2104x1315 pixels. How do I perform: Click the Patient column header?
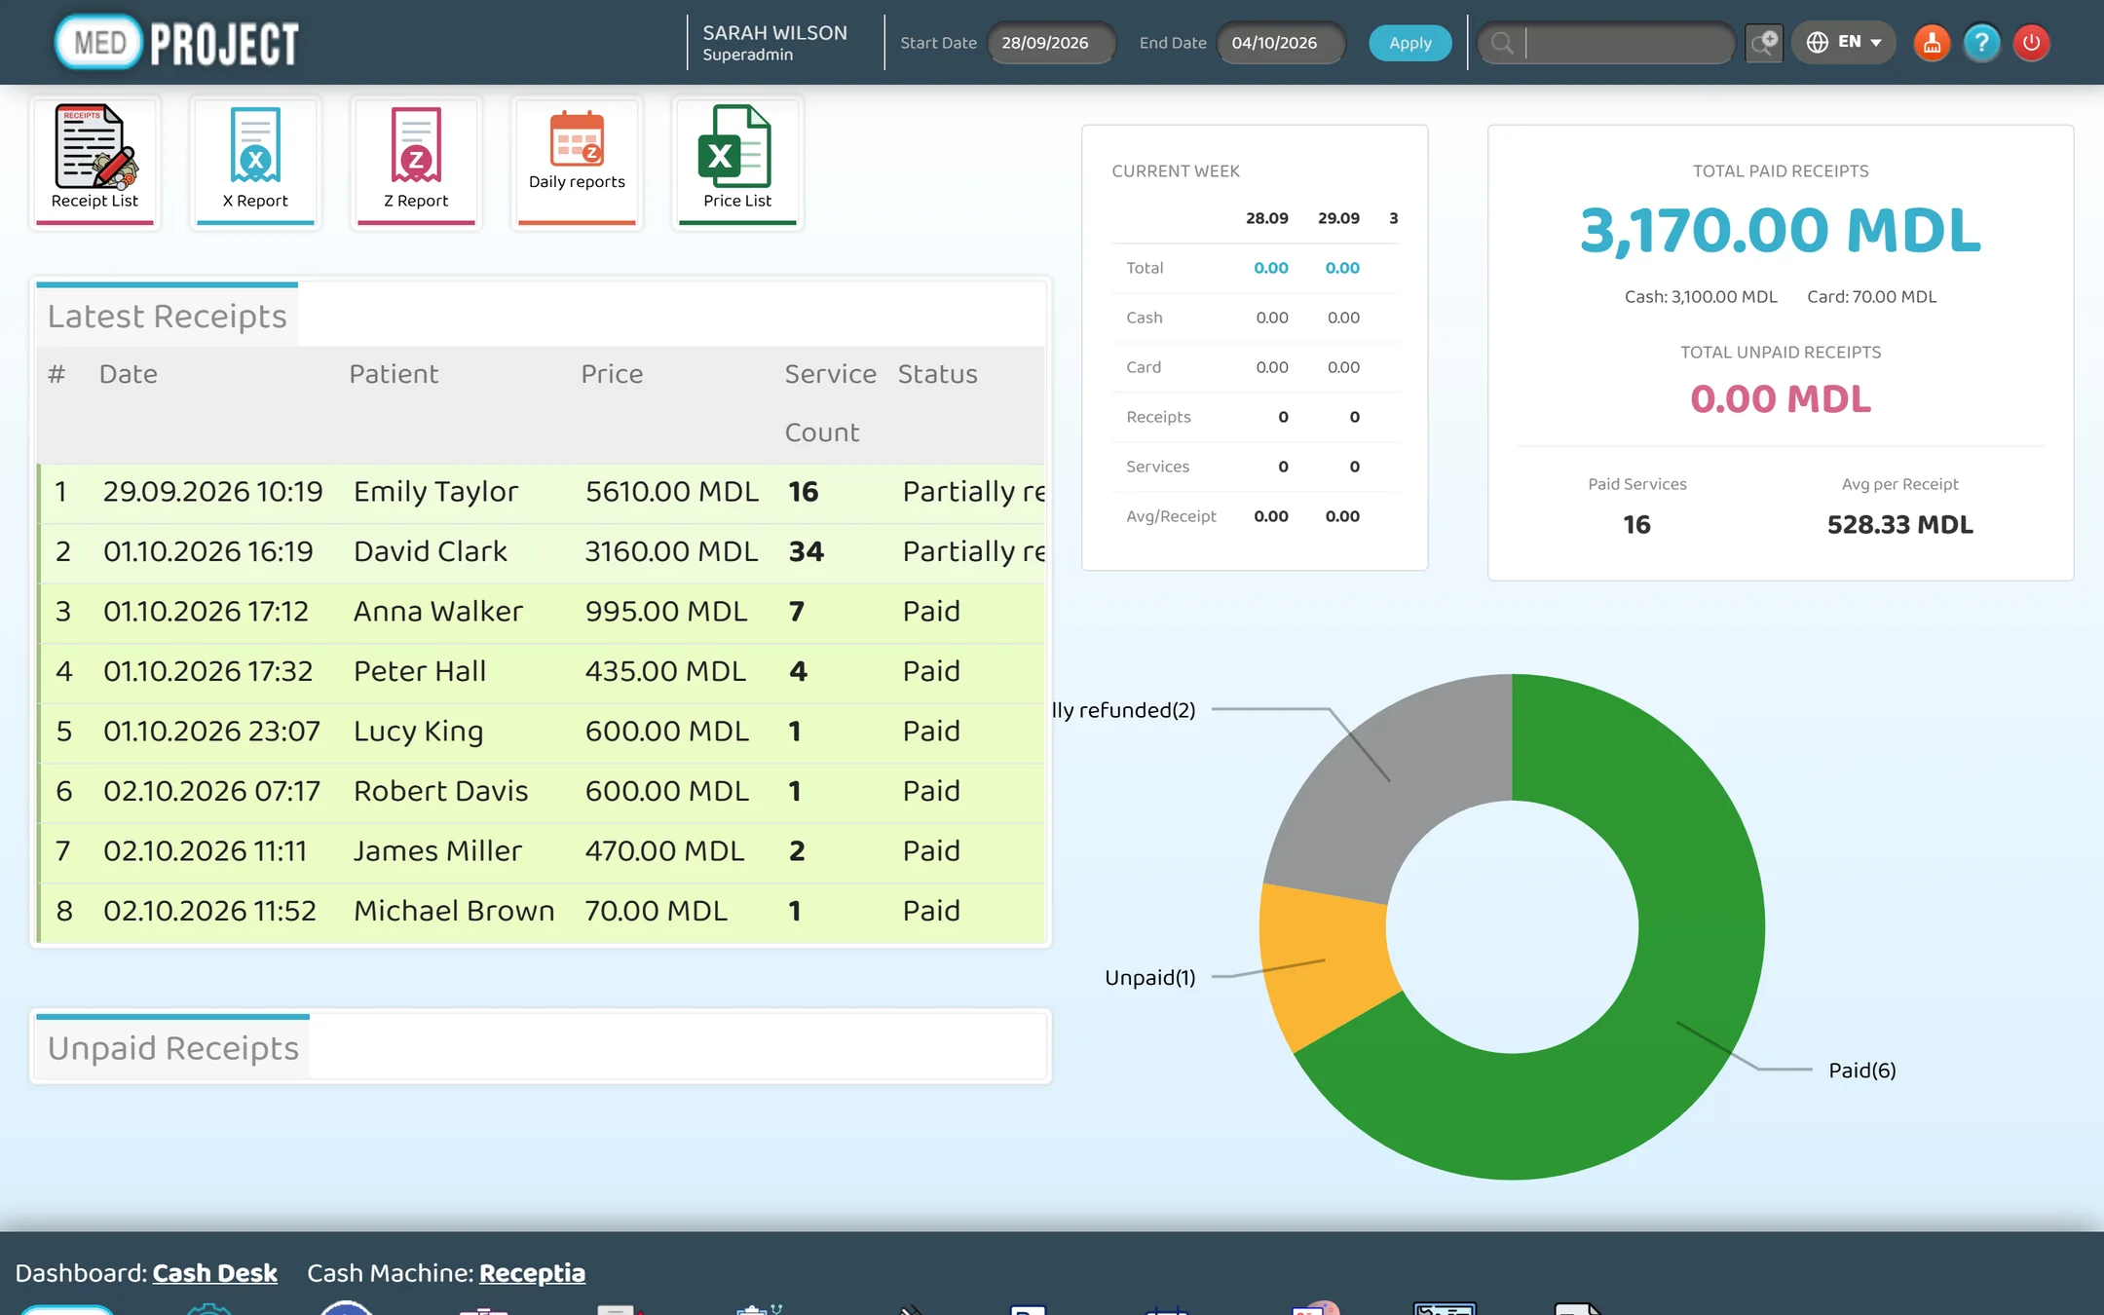click(394, 374)
